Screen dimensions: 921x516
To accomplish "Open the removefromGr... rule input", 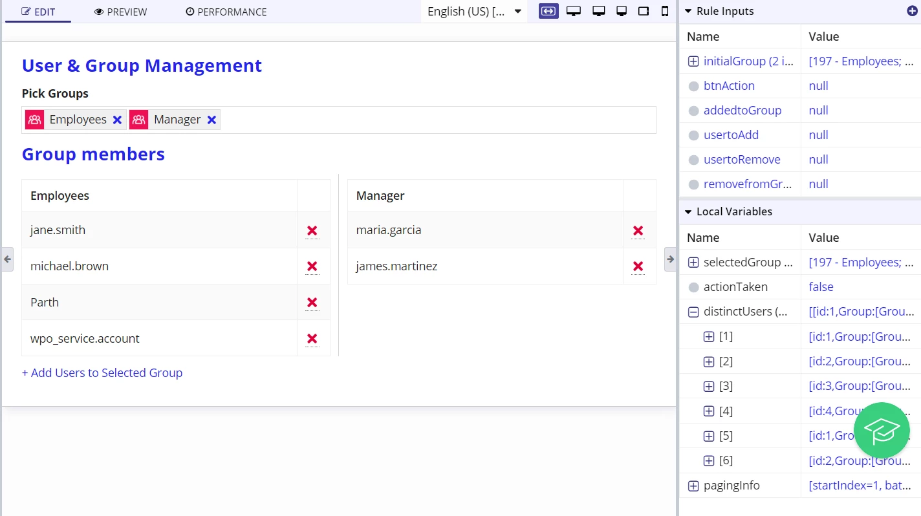I will pyautogui.click(x=748, y=184).
